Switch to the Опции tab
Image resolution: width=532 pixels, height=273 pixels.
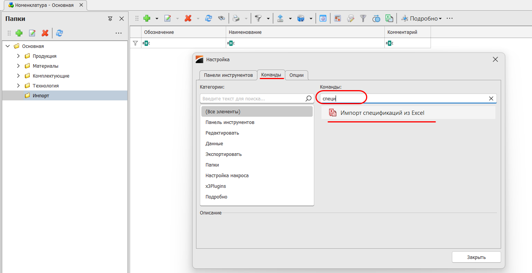point(296,75)
